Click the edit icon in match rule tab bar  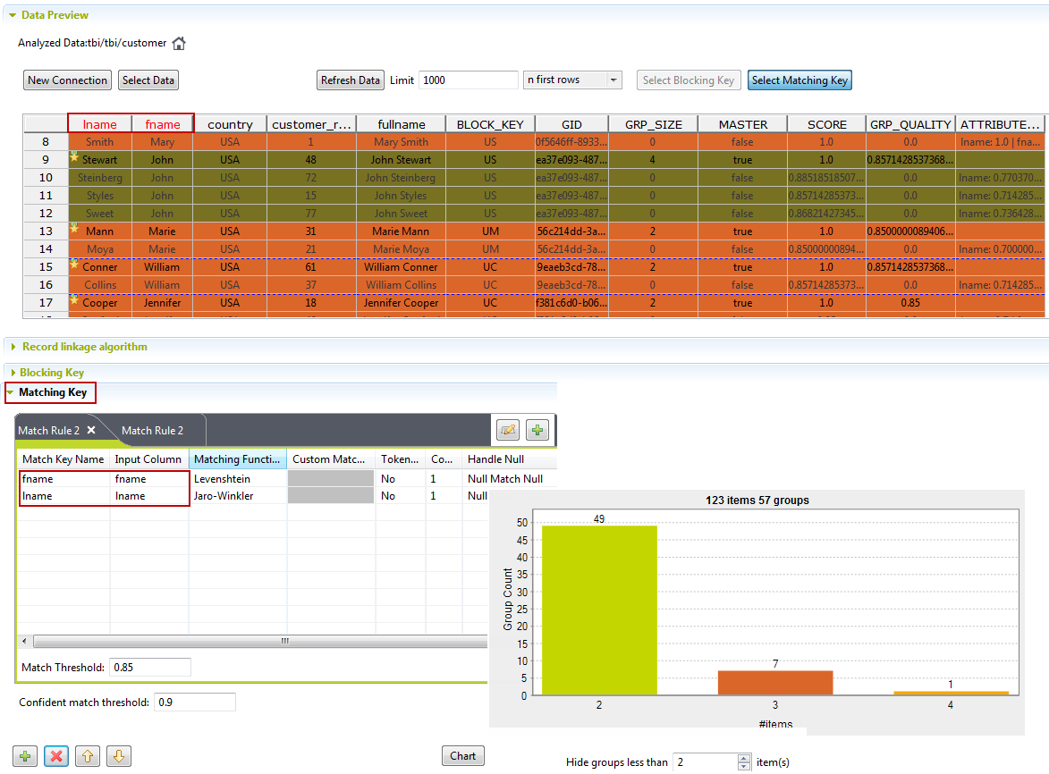point(508,430)
